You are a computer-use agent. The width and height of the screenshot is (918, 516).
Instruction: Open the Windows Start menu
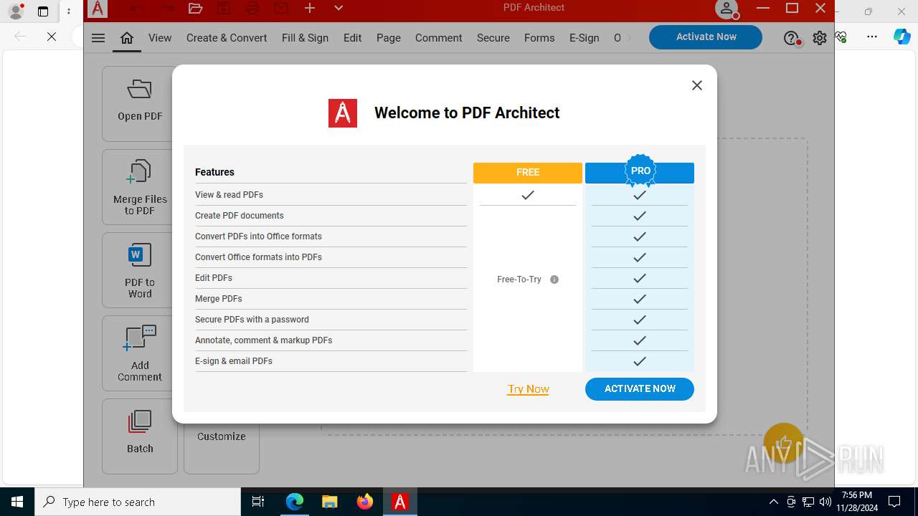point(17,502)
